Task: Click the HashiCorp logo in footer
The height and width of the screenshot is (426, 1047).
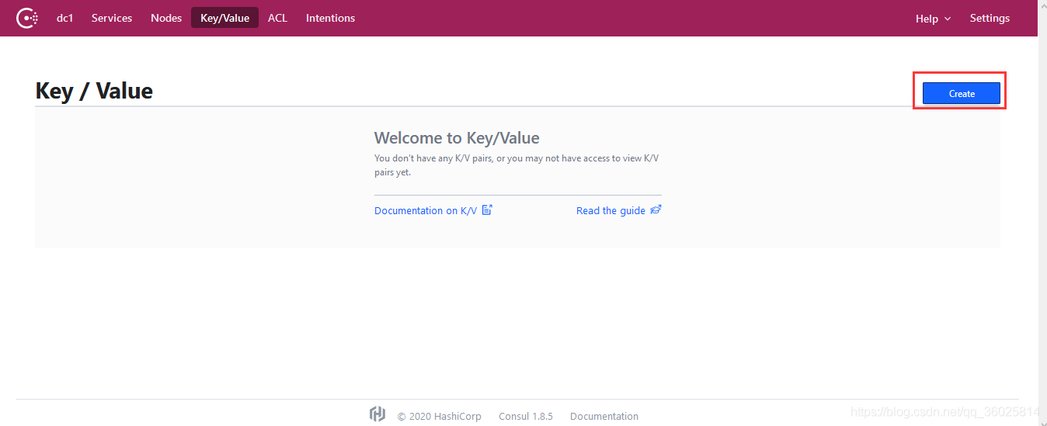Action: click(x=377, y=414)
